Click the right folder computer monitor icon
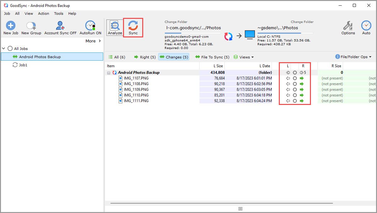The image size is (377, 213). tap(250, 35)
